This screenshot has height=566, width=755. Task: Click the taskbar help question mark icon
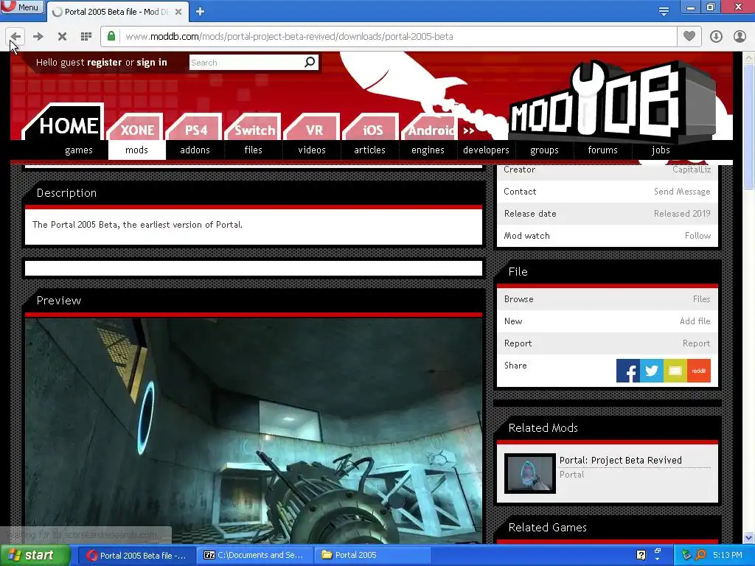(641, 556)
